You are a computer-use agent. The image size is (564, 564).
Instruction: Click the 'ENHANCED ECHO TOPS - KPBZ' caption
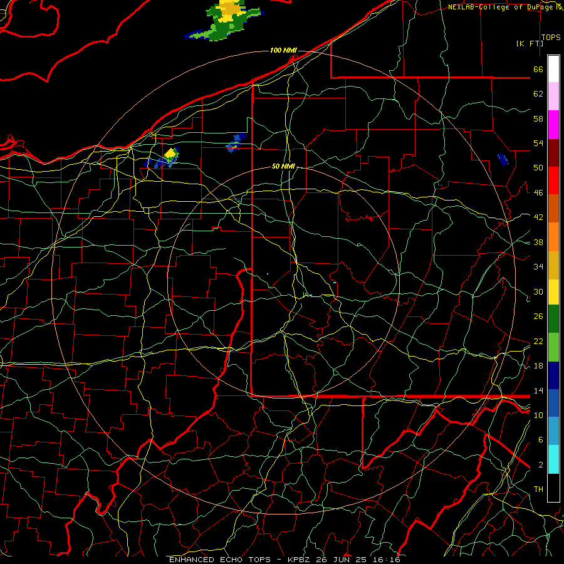[x=239, y=560]
